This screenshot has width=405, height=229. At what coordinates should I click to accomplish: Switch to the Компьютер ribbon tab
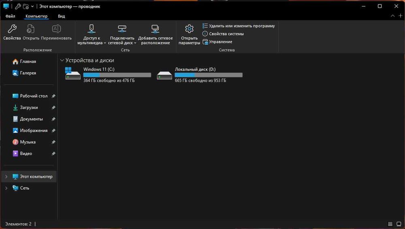point(36,16)
